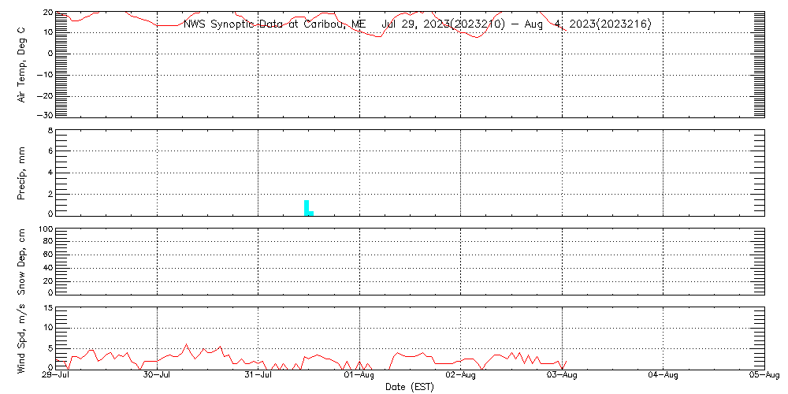Click the 100 tick on the snow depth axis
Image resolution: width=788 pixels, height=394 pixels.
(45, 229)
